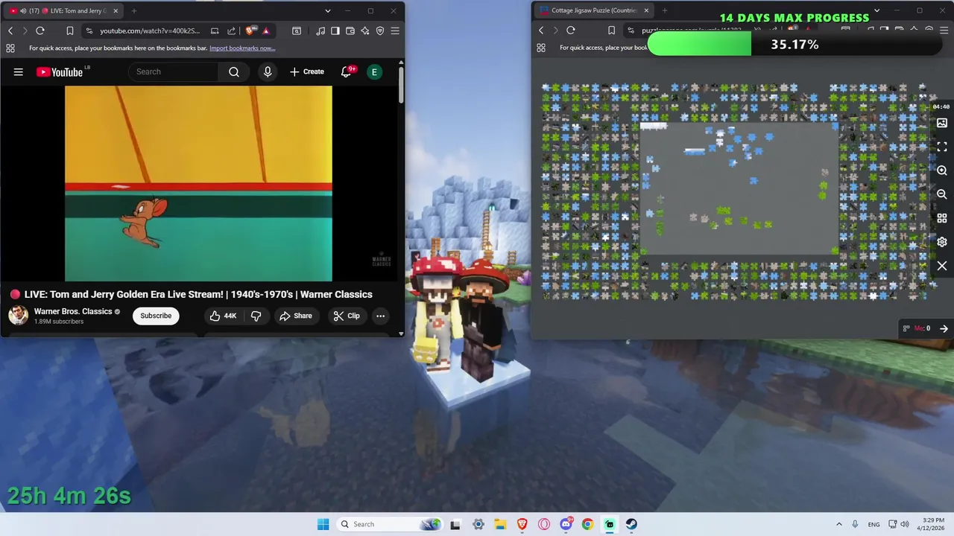The image size is (954, 536).
Task: Open the Warner Bros. Classics channel name
Action: click(x=73, y=311)
